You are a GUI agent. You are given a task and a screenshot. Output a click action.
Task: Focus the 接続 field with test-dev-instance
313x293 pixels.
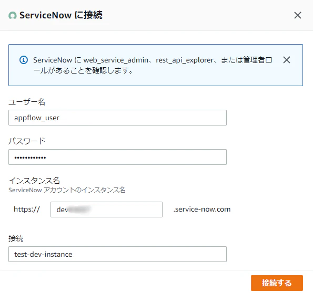tap(117, 254)
